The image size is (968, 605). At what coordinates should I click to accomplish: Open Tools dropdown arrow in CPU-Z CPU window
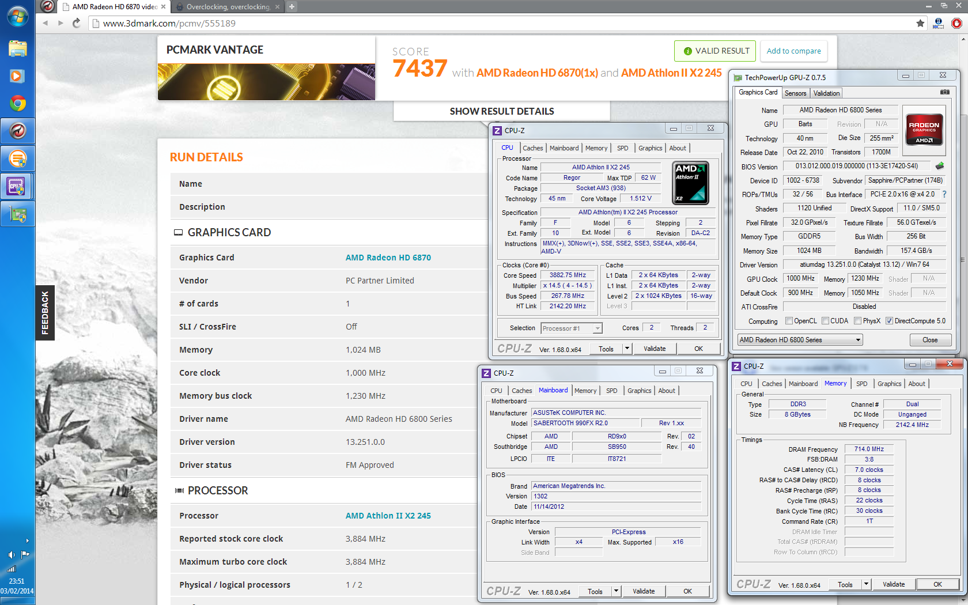pos(627,349)
